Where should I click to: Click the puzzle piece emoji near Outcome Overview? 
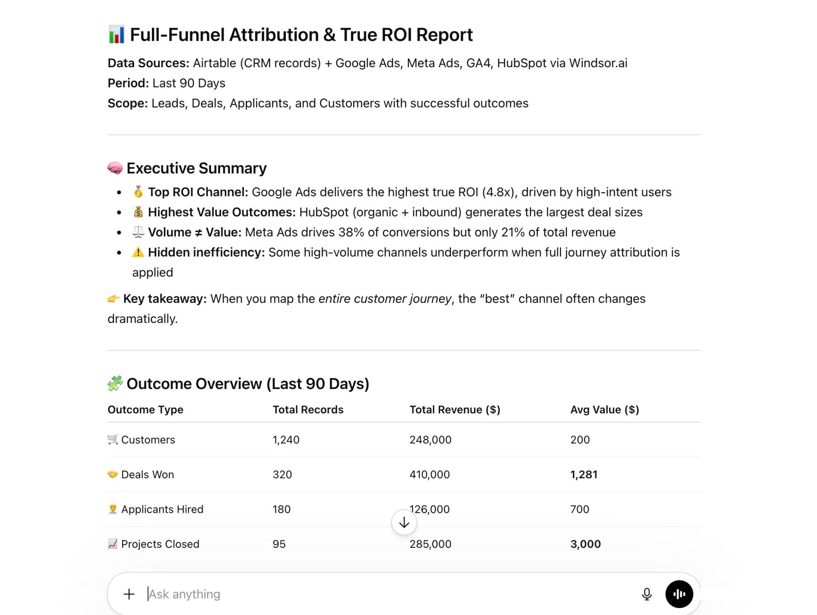point(115,383)
